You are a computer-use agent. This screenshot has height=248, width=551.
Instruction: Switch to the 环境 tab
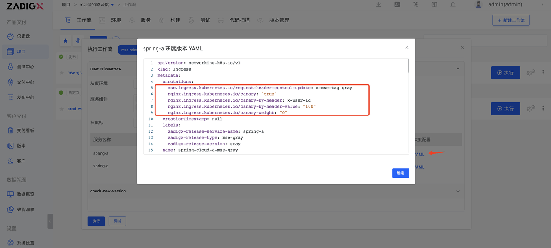click(x=116, y=20)
